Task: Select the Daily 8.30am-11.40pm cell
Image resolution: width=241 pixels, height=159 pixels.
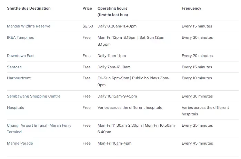Action: [x=117, y=26]
